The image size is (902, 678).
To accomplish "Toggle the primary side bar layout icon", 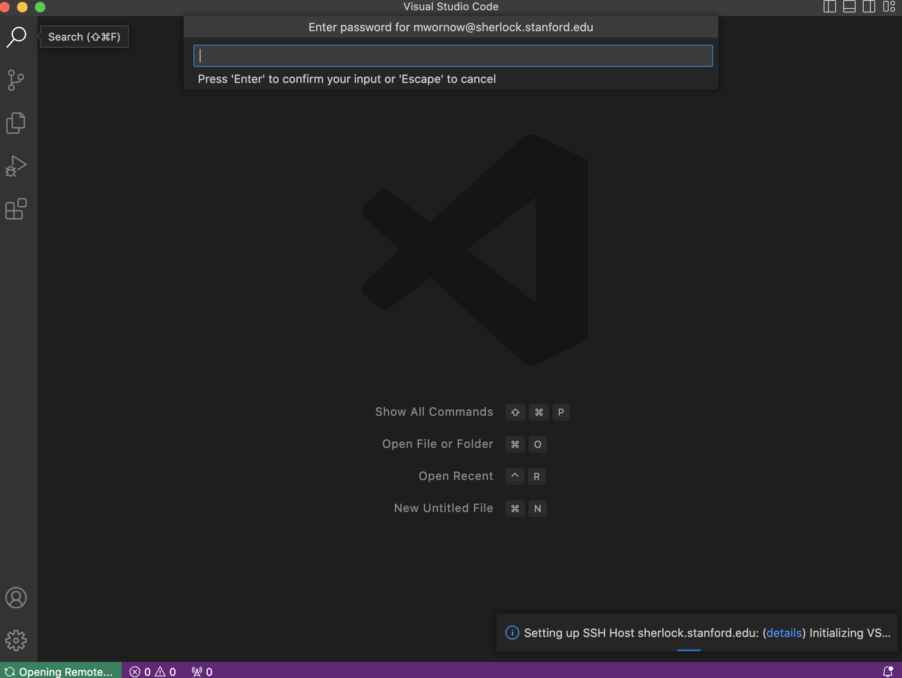I will (829, 7).
